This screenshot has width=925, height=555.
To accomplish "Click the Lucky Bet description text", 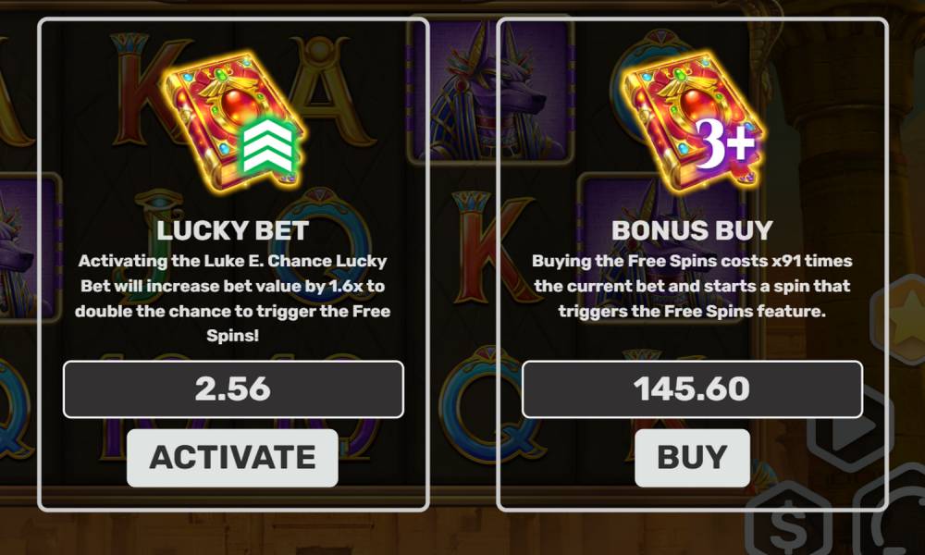I will [x=232, y=298].
